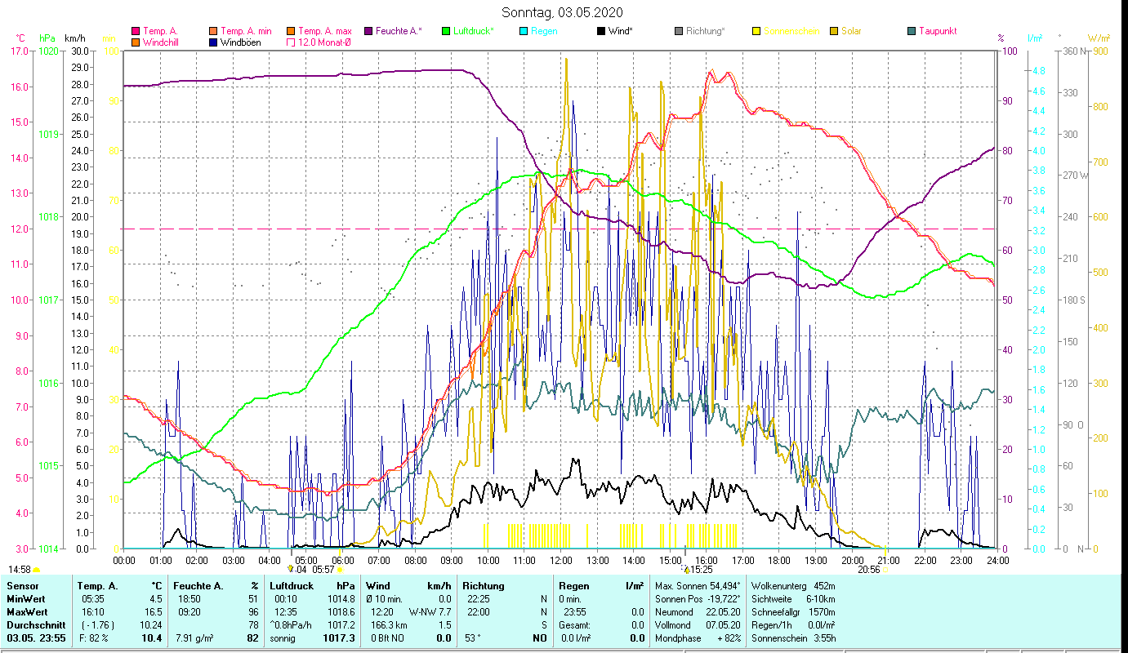Click the Windchill legend square icon
This screenshot has height=653, width=1128.
[136, 42]
